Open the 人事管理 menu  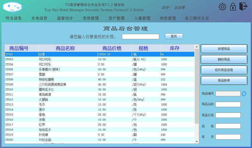pos(142,18)
